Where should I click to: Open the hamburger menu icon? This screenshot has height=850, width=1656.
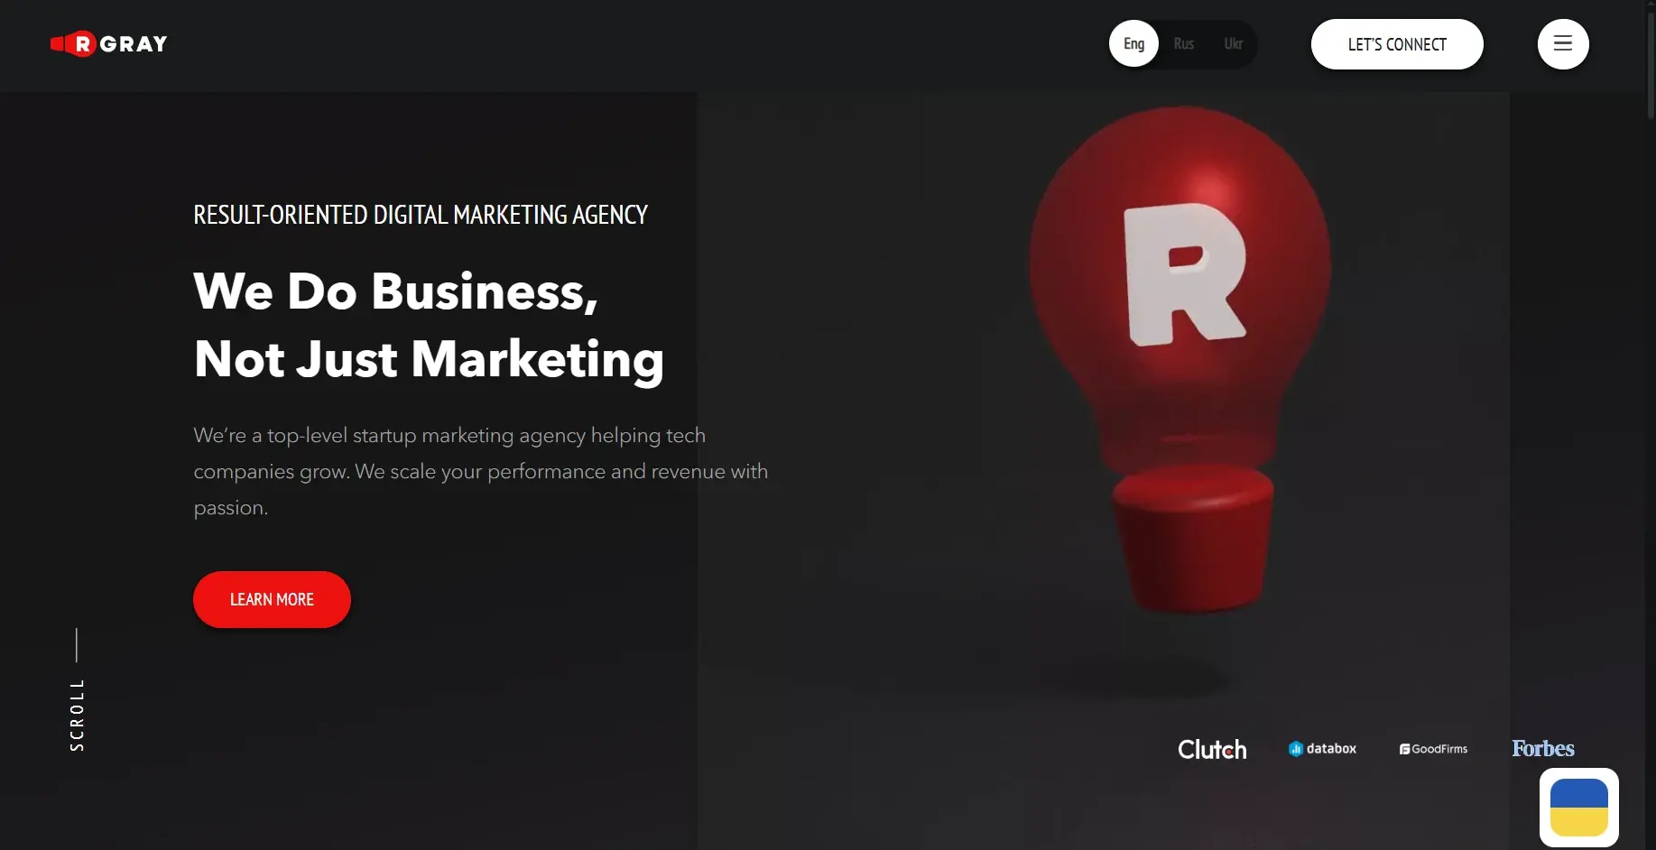click(1563, 43)
